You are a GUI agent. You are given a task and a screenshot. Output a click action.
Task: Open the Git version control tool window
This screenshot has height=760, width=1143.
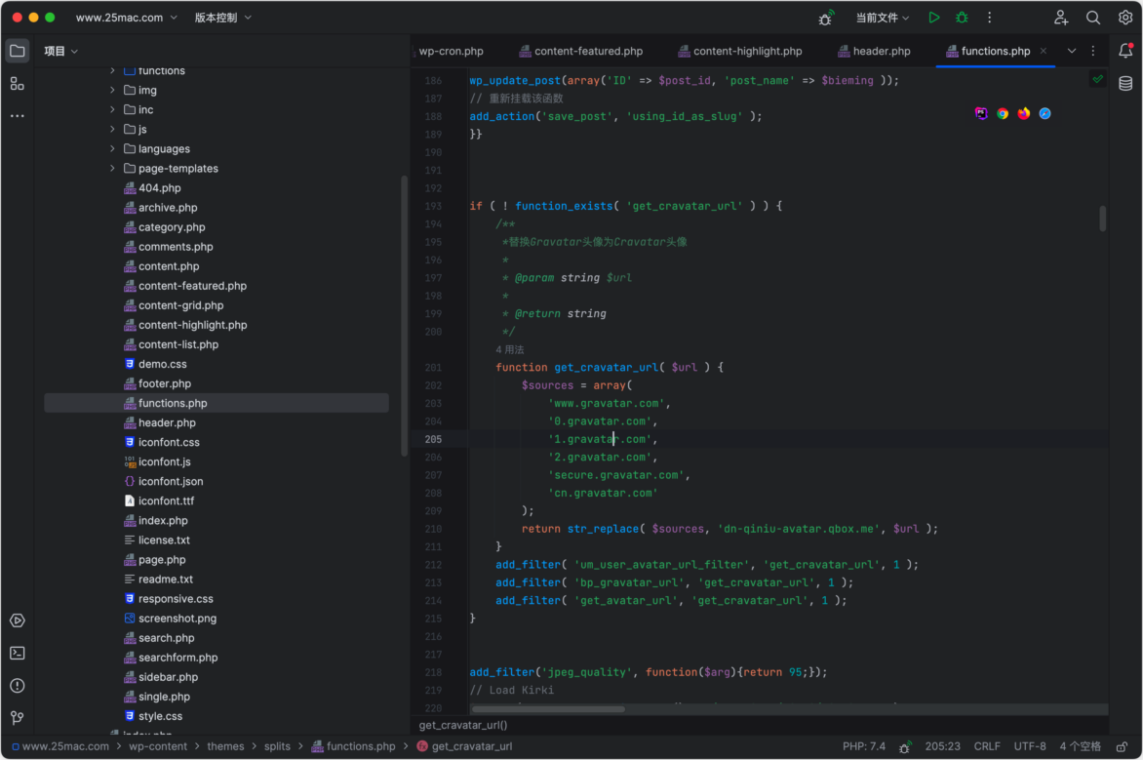pos(18,718)
